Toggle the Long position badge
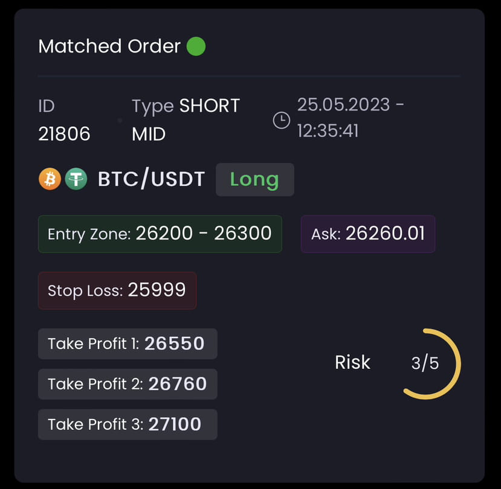The height and width of the screenshot is (489, 501). (254, 179)
